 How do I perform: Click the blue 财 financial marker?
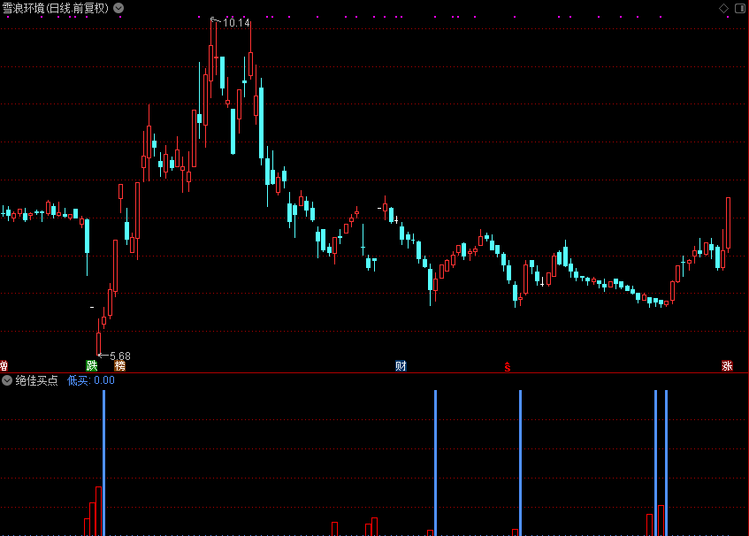401,366
